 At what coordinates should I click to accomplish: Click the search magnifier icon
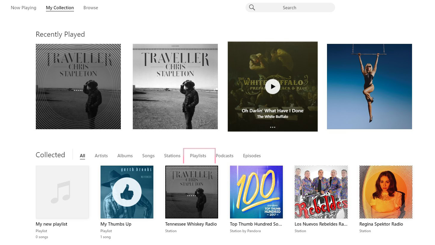coord(252,7)
